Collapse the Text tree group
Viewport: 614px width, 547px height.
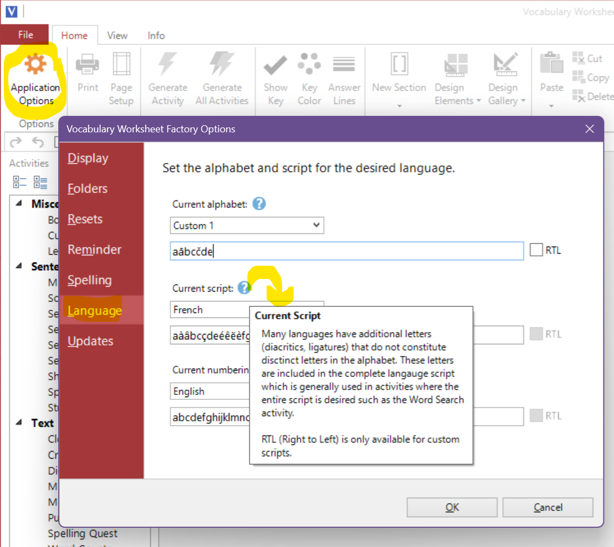19,422
